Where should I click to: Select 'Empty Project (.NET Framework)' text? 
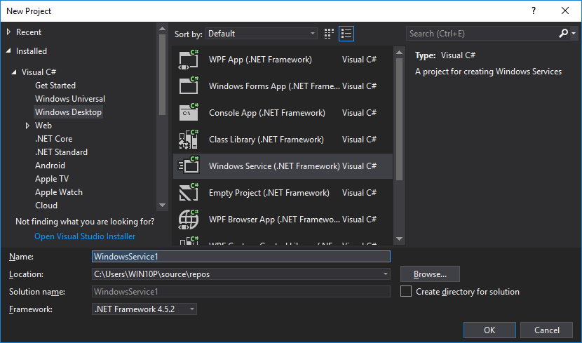(x=269, y=193)
